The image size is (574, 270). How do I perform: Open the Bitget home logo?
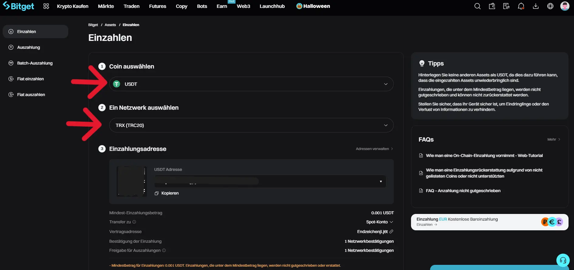coord(19,6)
